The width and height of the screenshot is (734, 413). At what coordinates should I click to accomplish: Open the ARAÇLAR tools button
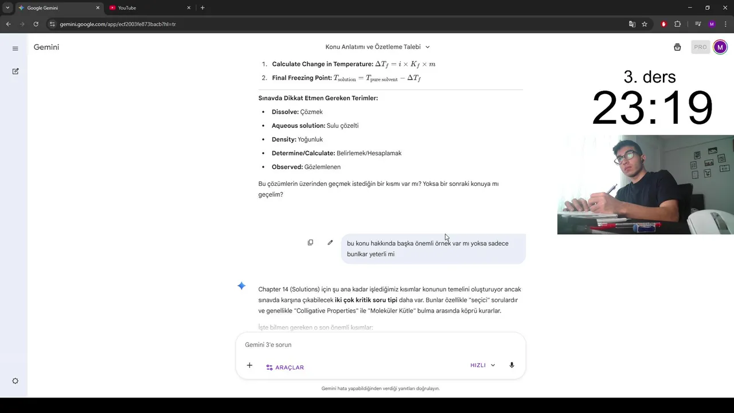coord(285,367)
